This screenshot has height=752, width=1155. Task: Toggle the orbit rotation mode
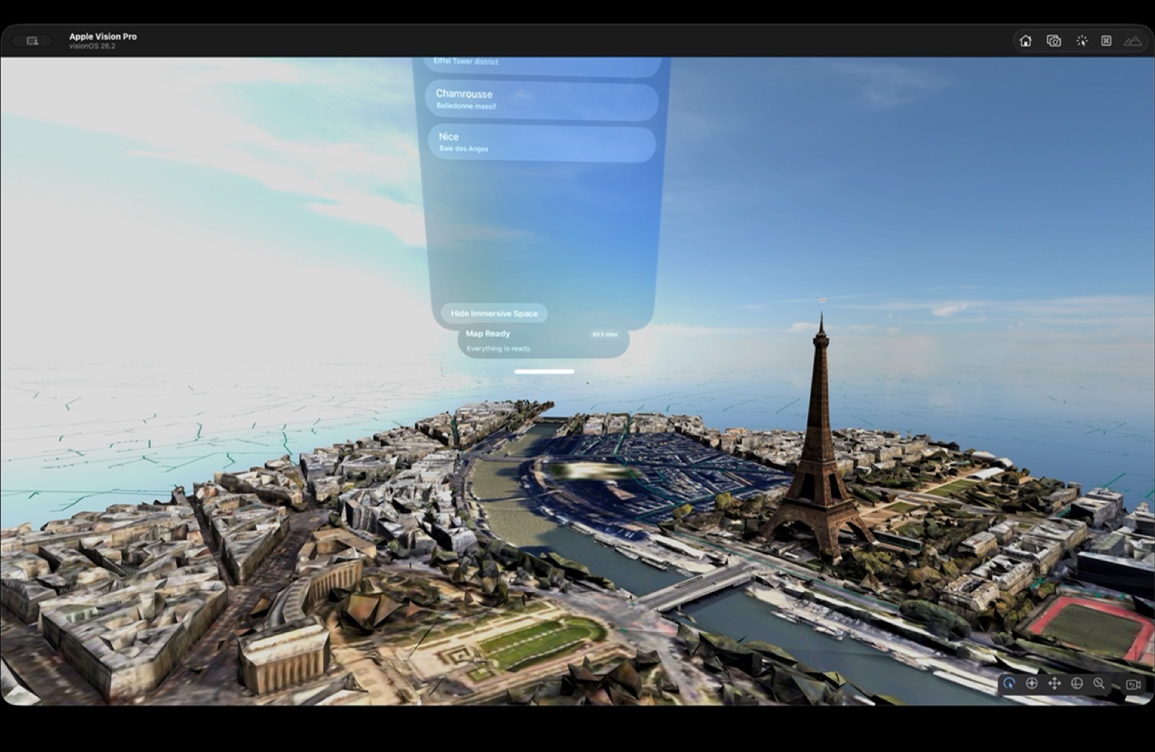(1009, 683)
